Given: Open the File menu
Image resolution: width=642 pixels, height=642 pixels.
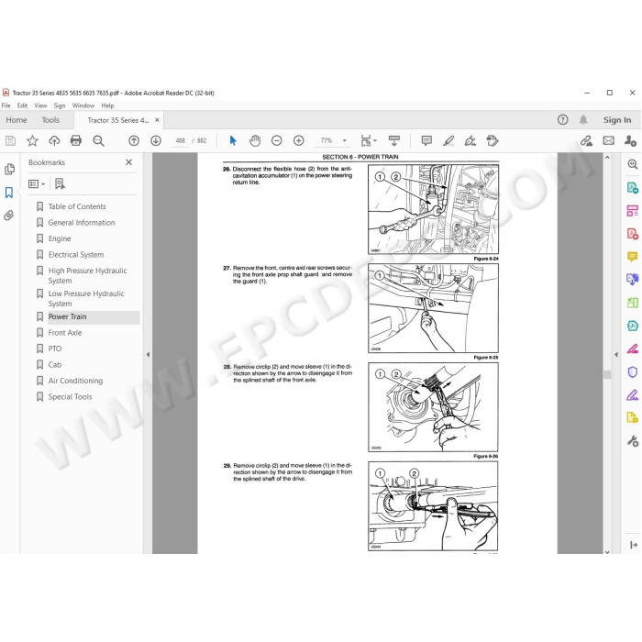Looking at the screenshot, I should coord(6,105).
